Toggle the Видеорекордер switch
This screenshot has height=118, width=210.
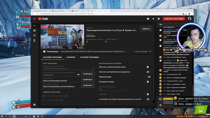[x=149, y=77]
